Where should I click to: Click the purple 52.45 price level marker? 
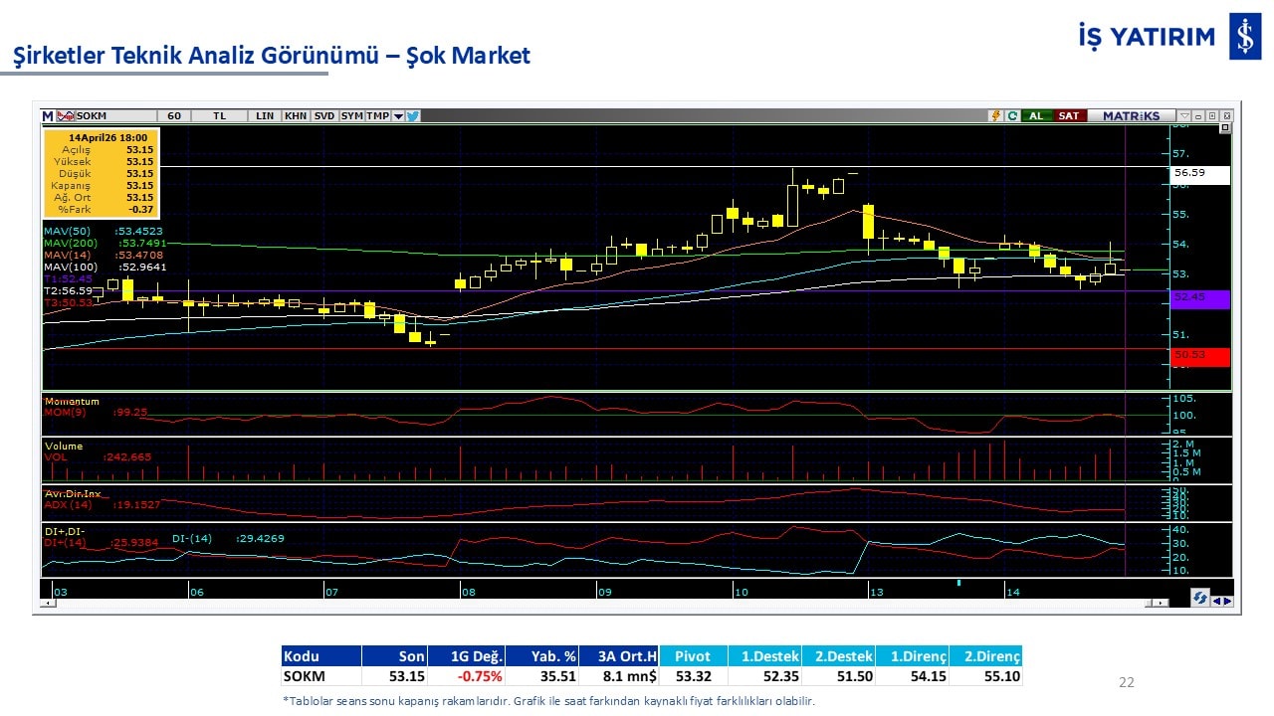(x=1201, y=297)
